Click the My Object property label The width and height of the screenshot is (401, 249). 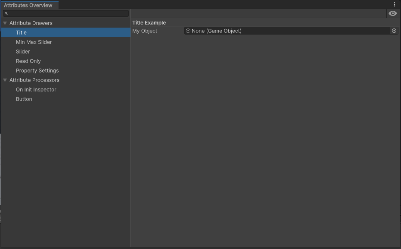(145, 31)
